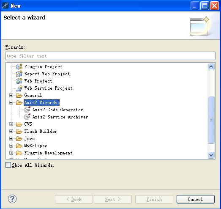221x209 pixels.
Task: Click the wizard list vertical scrollbar thumb
Action: click(211, 120)
